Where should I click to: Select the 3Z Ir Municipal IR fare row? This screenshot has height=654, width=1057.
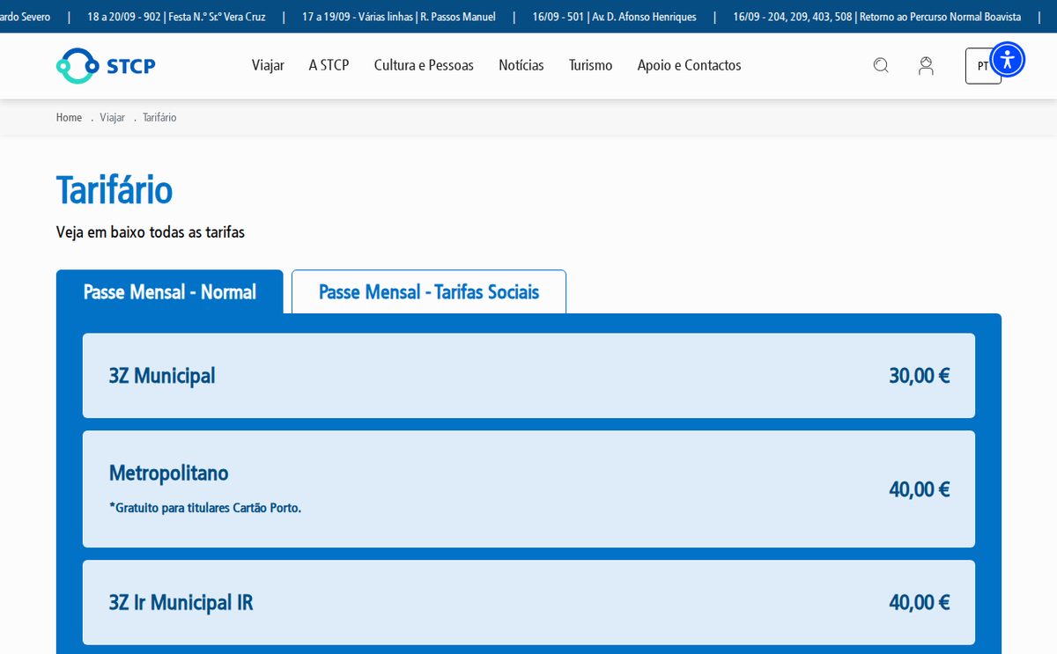pyautogui.click(x=528, y=603)
